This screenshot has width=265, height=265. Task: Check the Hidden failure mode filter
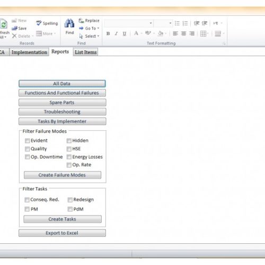tap(69, 140)
